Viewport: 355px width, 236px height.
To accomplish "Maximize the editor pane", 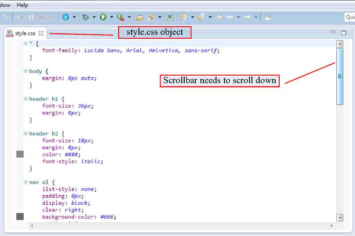I will [x=343, y=33].
